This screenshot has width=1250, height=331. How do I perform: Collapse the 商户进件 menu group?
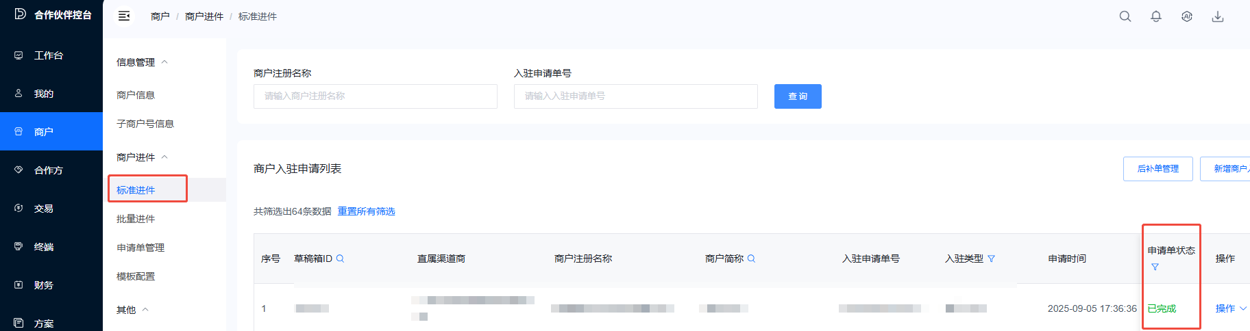(x=164, y=157)
